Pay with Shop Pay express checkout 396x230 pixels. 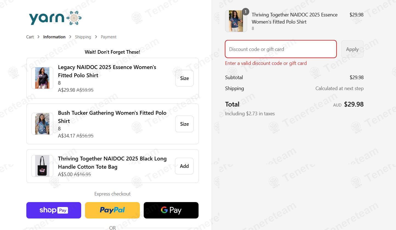[54, 210]
